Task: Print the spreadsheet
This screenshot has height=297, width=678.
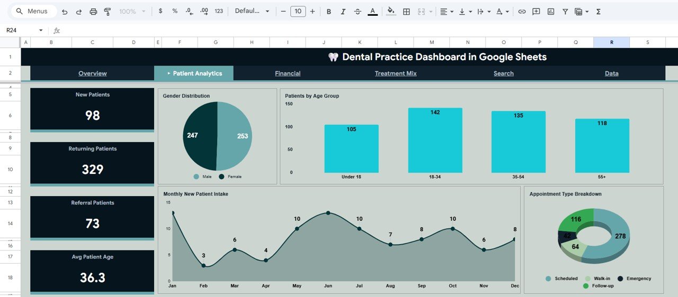Action: (93, 12)
